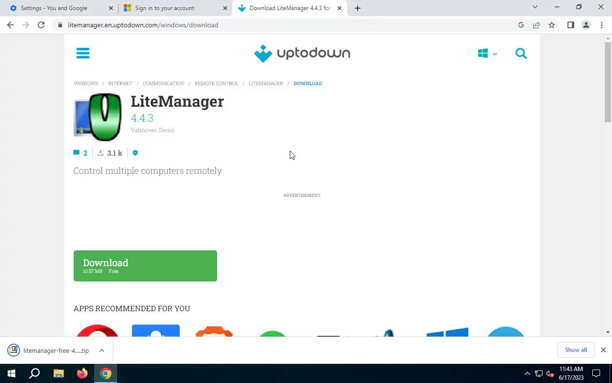Open the notification center

[596, 373]
